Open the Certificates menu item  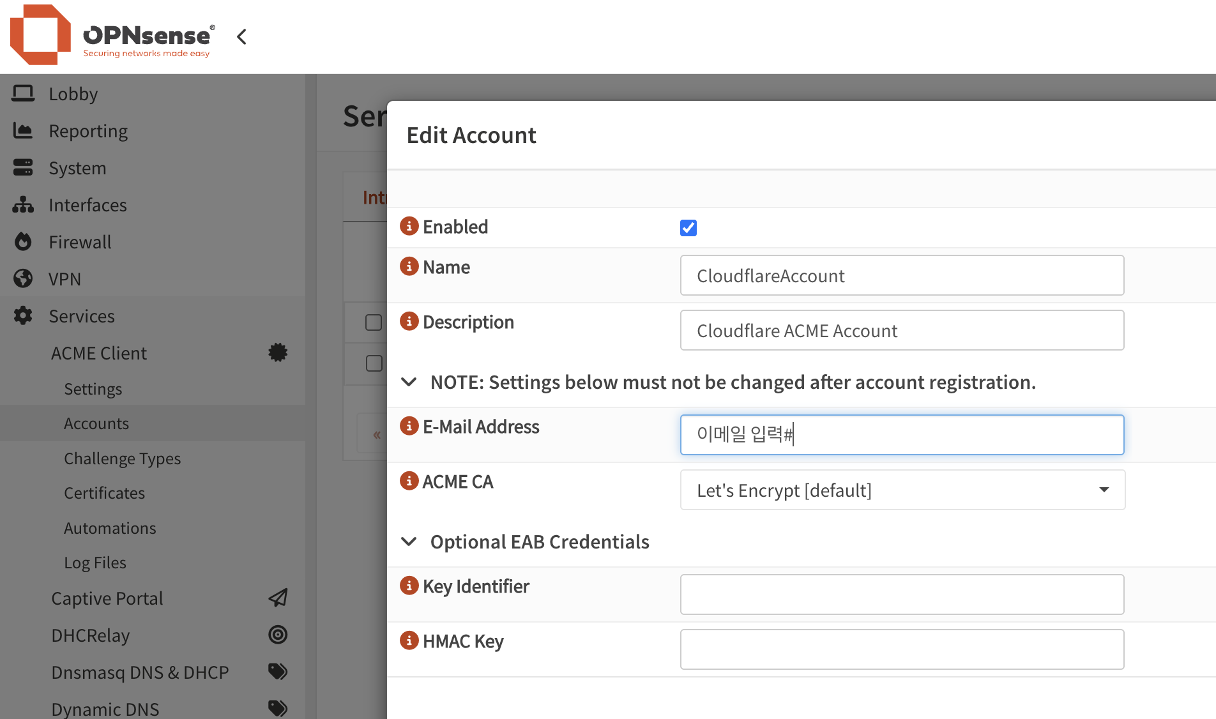[104, 493]
